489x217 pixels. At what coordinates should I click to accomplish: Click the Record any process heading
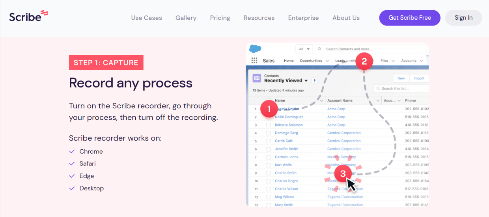click(x=131, y=83)
